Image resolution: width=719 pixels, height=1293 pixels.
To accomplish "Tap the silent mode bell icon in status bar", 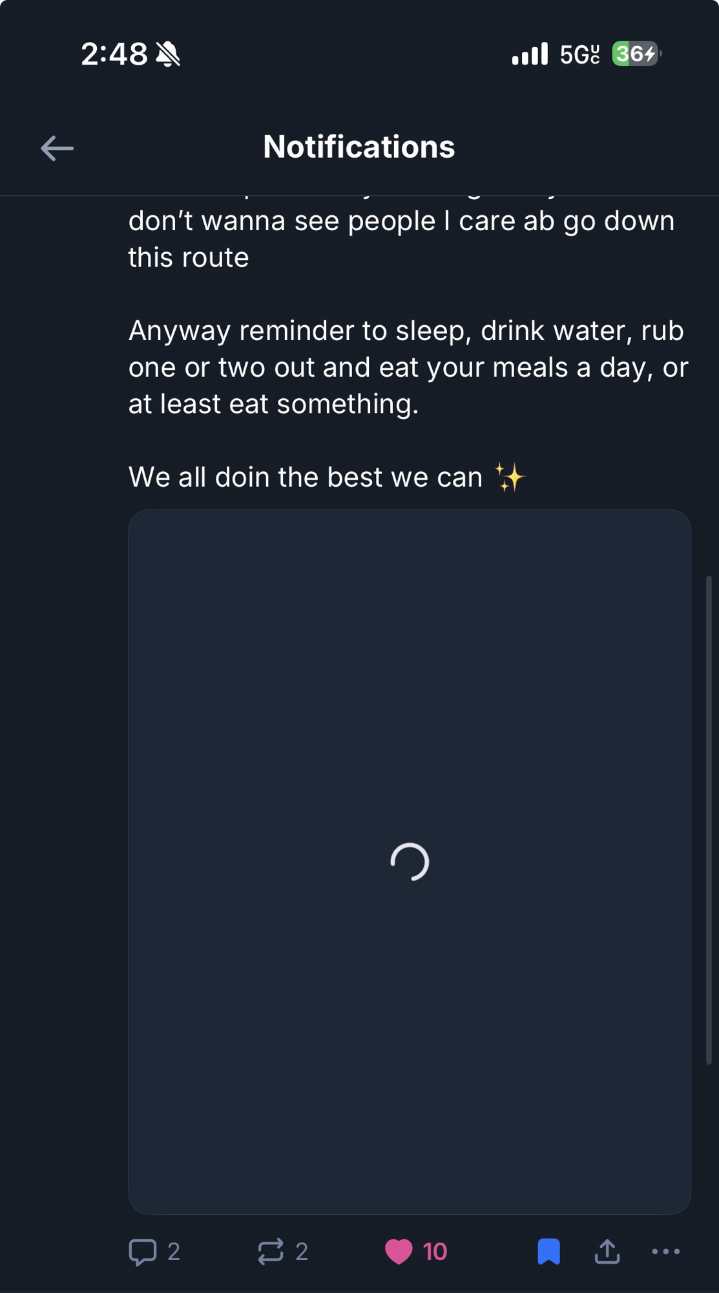I will (x=168, y=54).
